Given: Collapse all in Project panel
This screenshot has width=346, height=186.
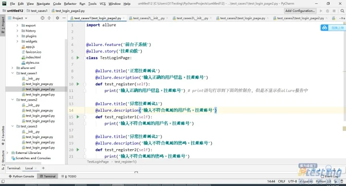Looking at the screenshot, I should [x=49, y=18].
